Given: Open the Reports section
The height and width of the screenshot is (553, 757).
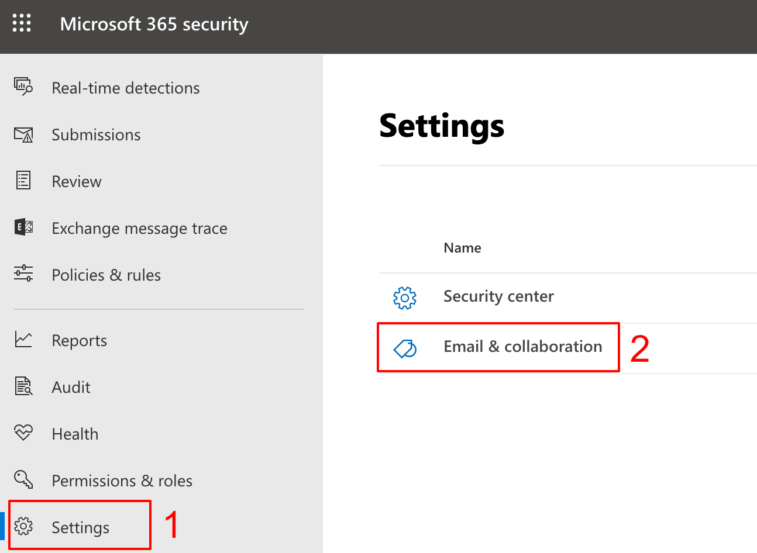Looking at the screenshot, I should (79, 340).
